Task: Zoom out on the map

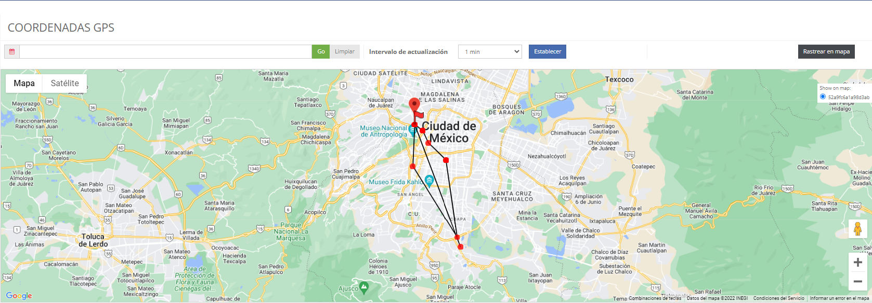Action: pyautogui.click(x=857, y=281)
